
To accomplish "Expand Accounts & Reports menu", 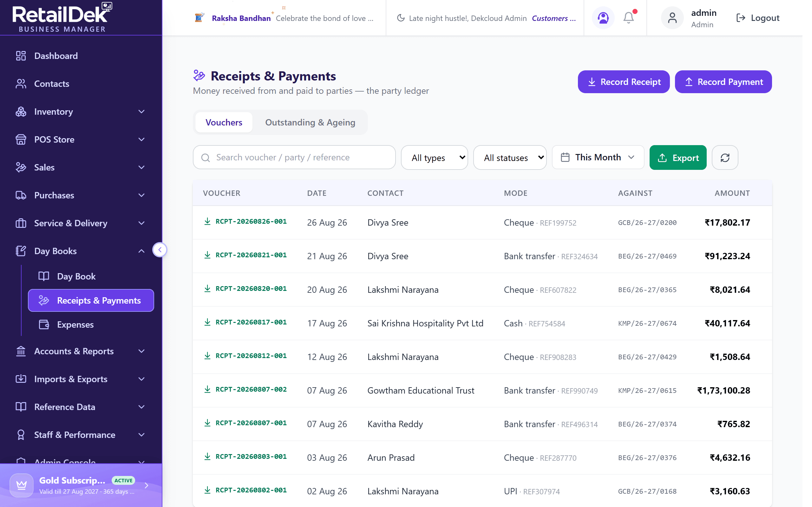I will tap(81, 351).
